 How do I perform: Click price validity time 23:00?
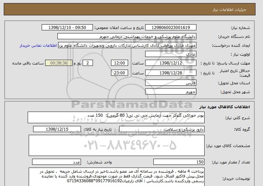click(120, 73)
